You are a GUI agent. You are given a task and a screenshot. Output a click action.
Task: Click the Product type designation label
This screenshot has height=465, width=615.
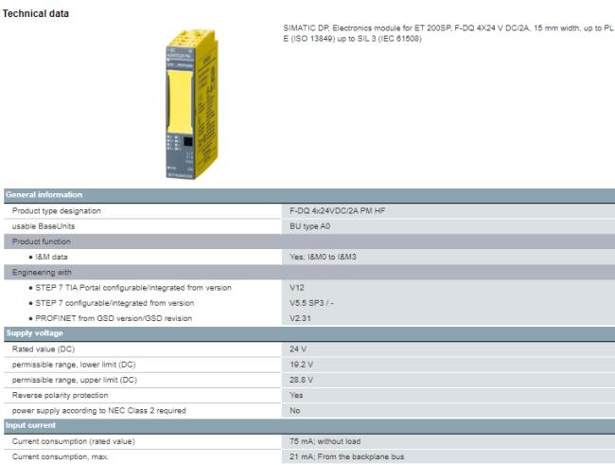[x=56, y=211]
